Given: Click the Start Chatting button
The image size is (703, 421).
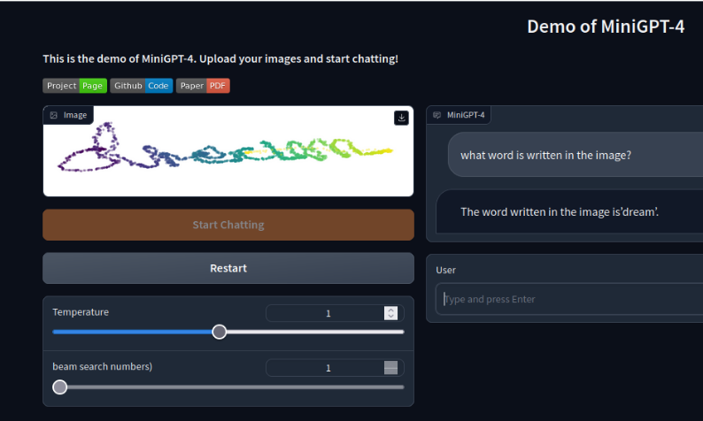Looking at the screenshot, I should pos(228,225).
